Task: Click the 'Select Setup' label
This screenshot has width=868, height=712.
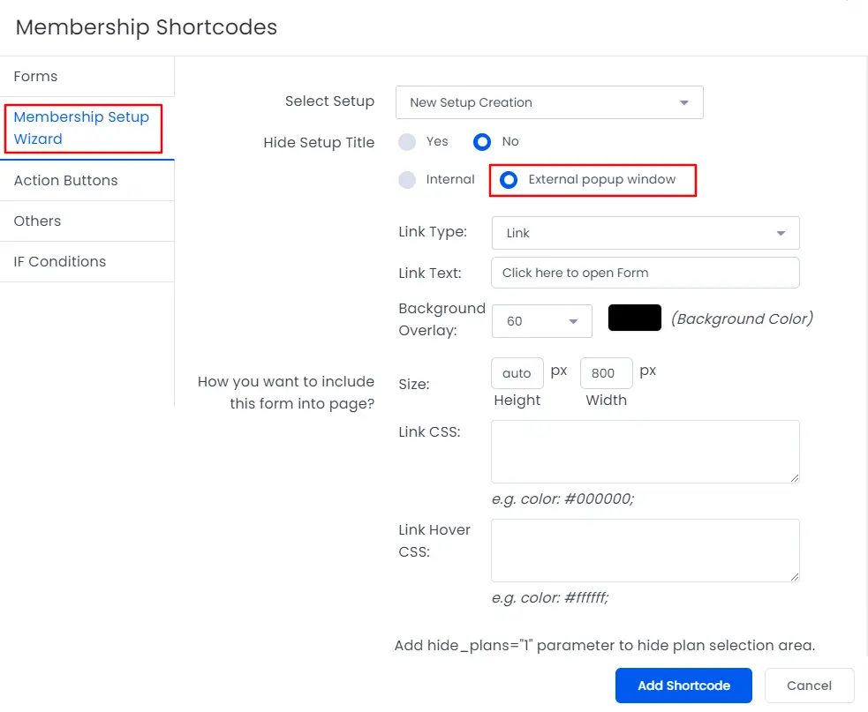Action: point(330,101)
